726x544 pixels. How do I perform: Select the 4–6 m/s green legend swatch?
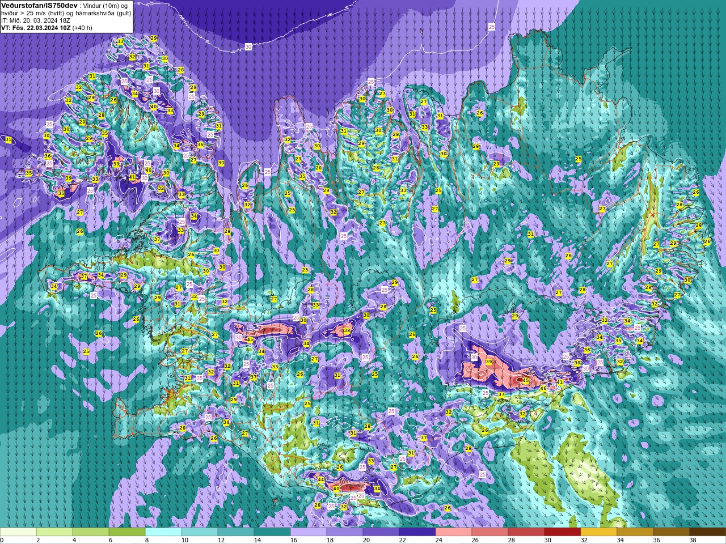click(91, 532)
